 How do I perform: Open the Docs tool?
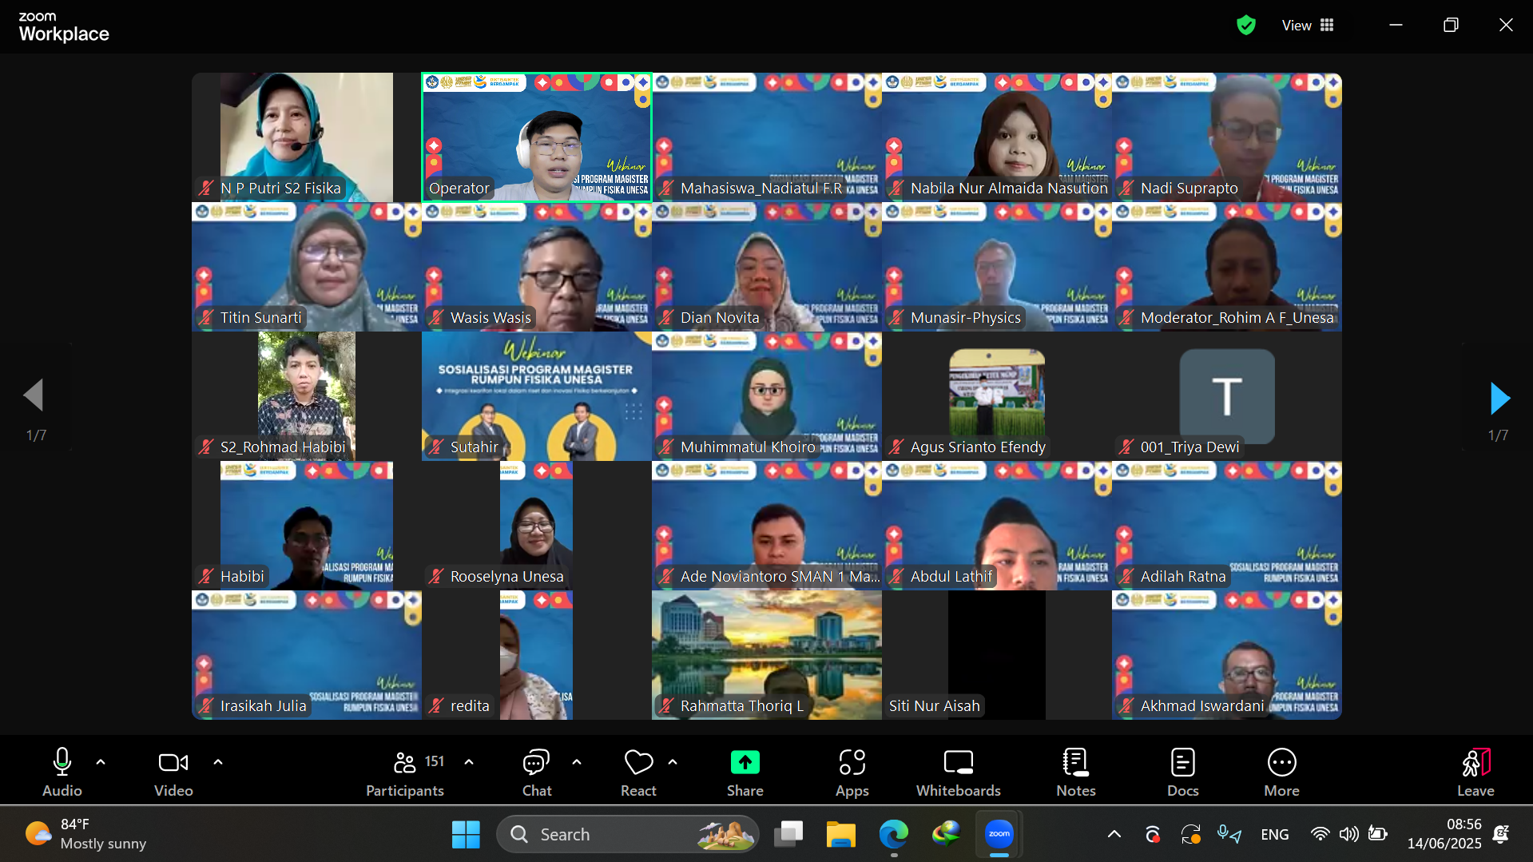coord(1182,772)
